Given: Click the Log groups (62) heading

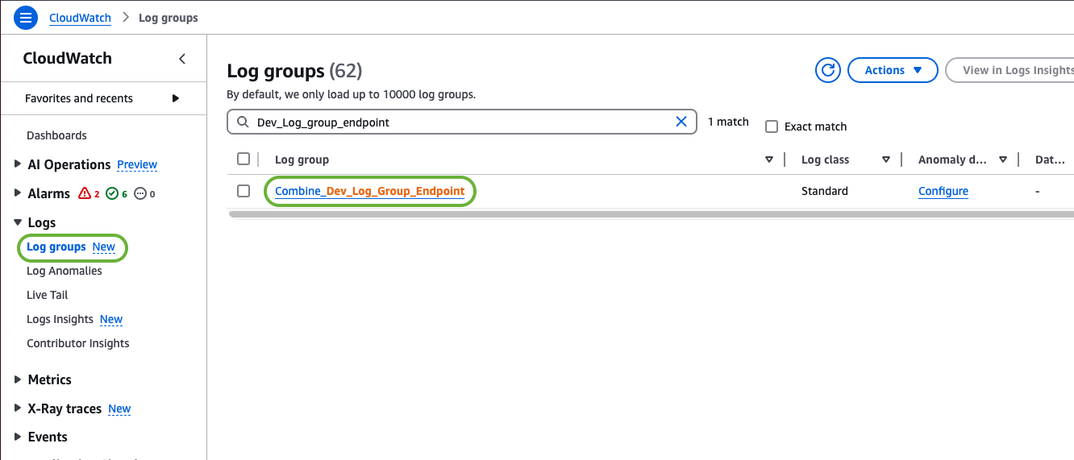Looking at the screenshot, I should point(295,71).
